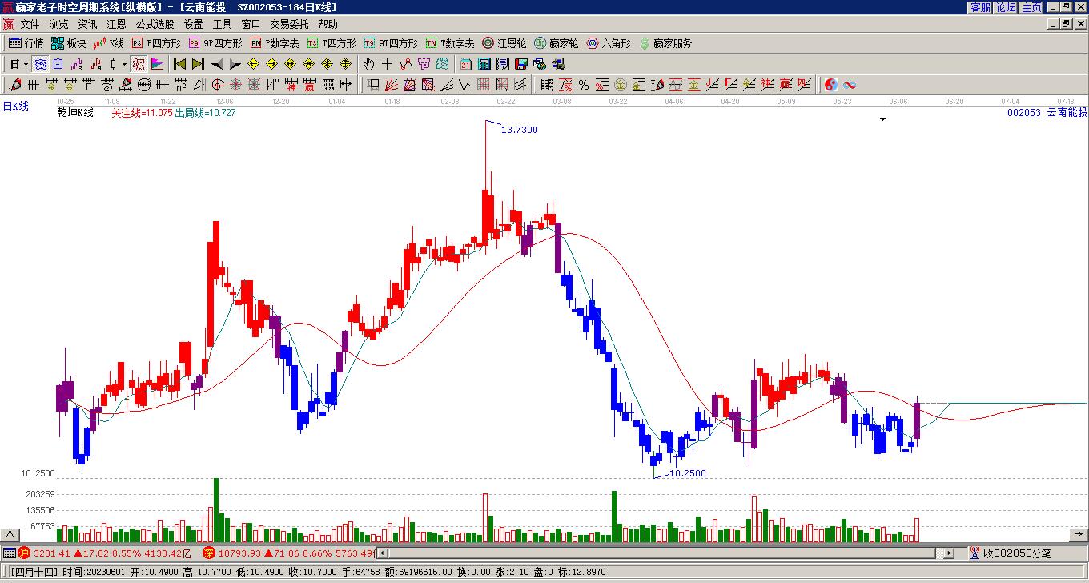Click the 10.2500 low price marker on the chart
Viewport: 1089px width, 583px height.
tap(688, 473)
